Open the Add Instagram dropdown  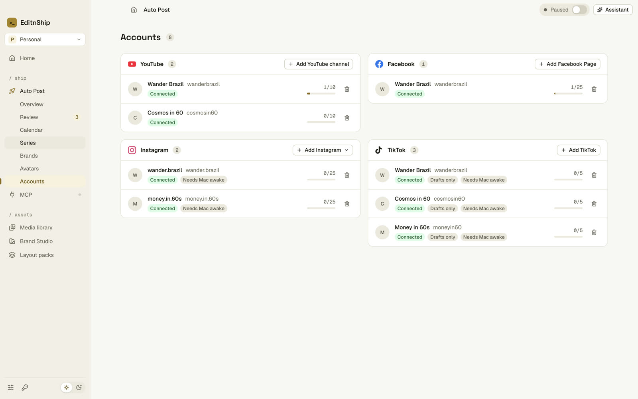point(323,150)
